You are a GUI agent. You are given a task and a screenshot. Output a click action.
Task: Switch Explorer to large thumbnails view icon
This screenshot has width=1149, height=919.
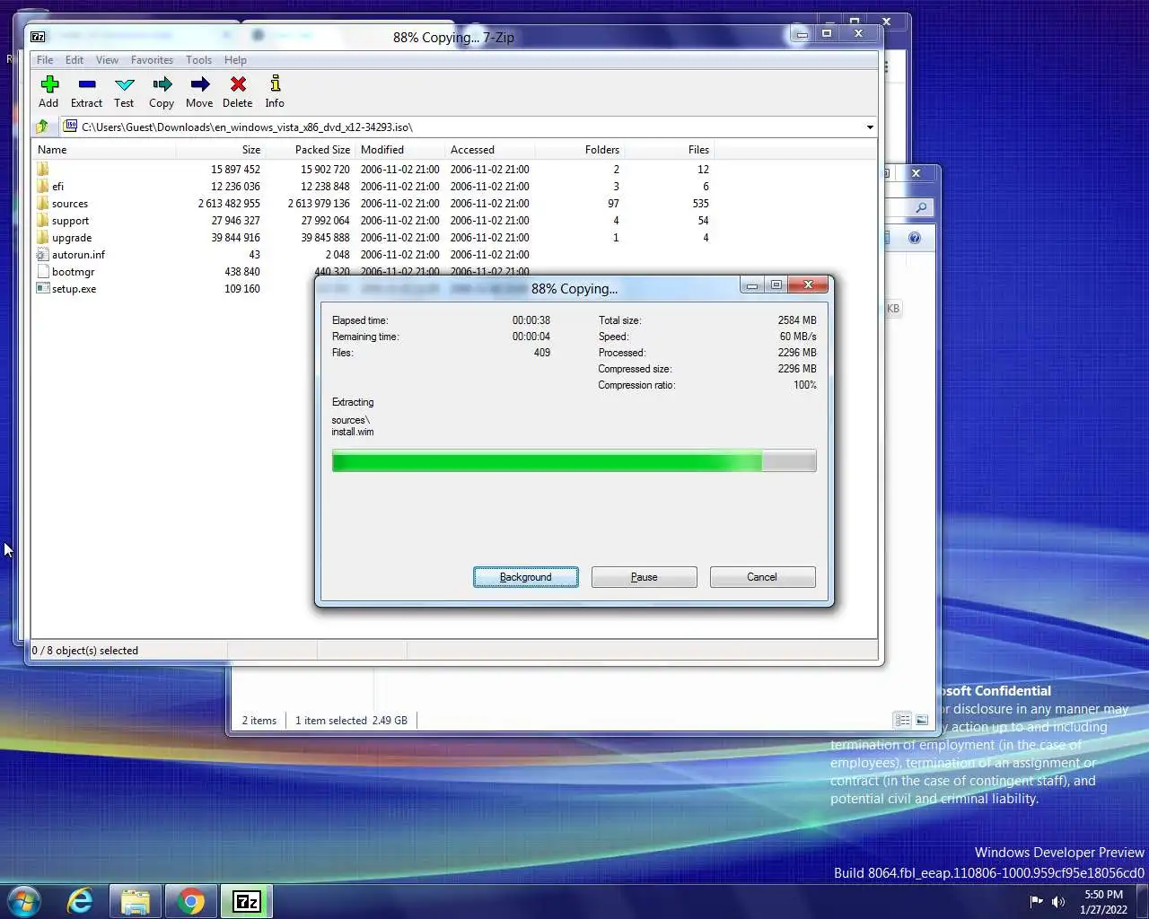click(922, 720)
